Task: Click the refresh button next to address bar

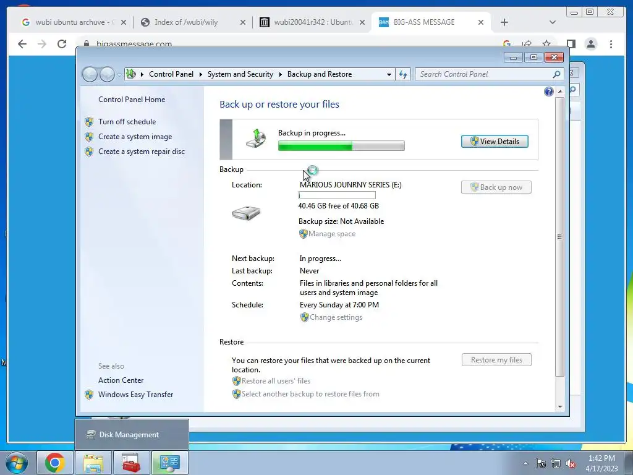Action: [x=403, y=74]
